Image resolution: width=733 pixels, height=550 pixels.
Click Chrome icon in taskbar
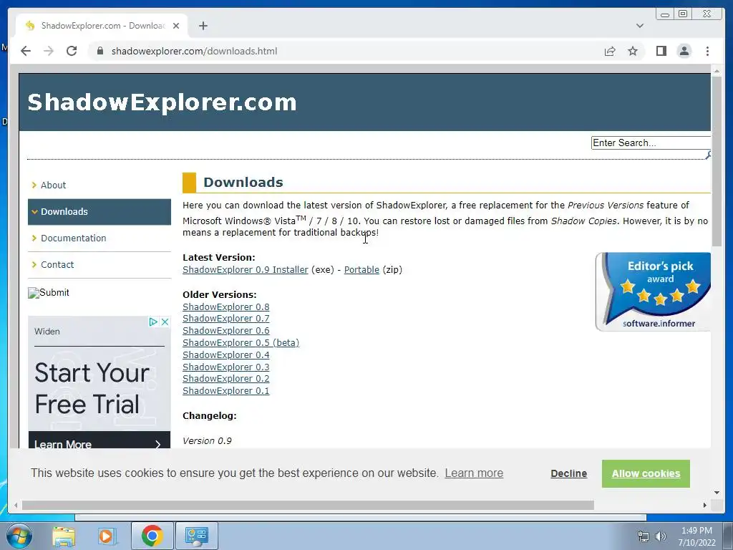click(152, 536)
